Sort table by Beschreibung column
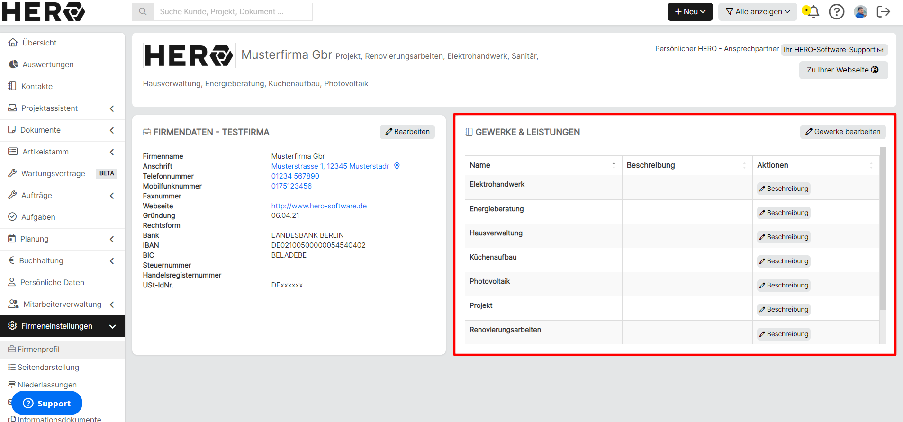This screenshot has width=903, height=422. [687, 165]
